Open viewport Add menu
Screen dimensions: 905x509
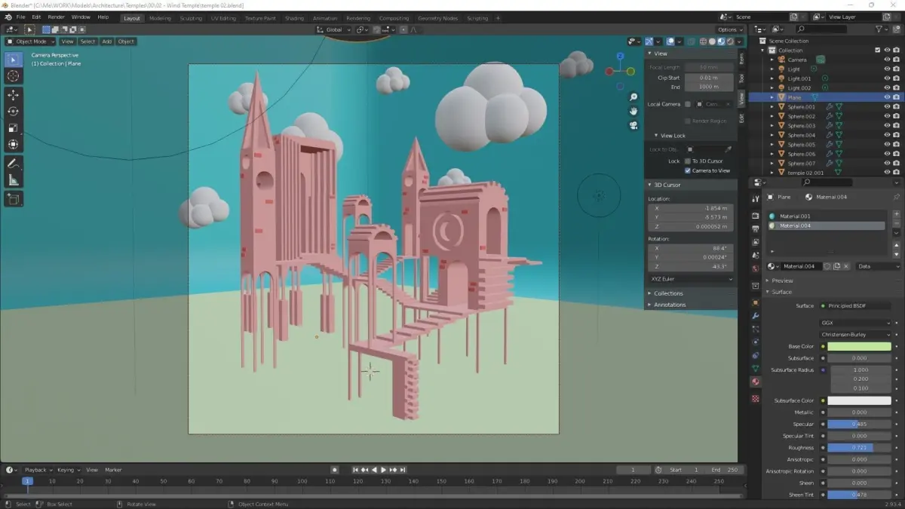(107, 41)
